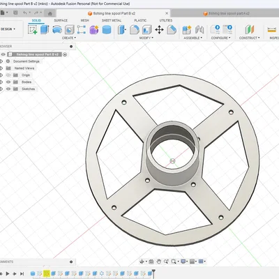The height and width of the screenshot is (279, 279).
Task: Click the second Configure group icon
Action: click(x=227, y=29)
